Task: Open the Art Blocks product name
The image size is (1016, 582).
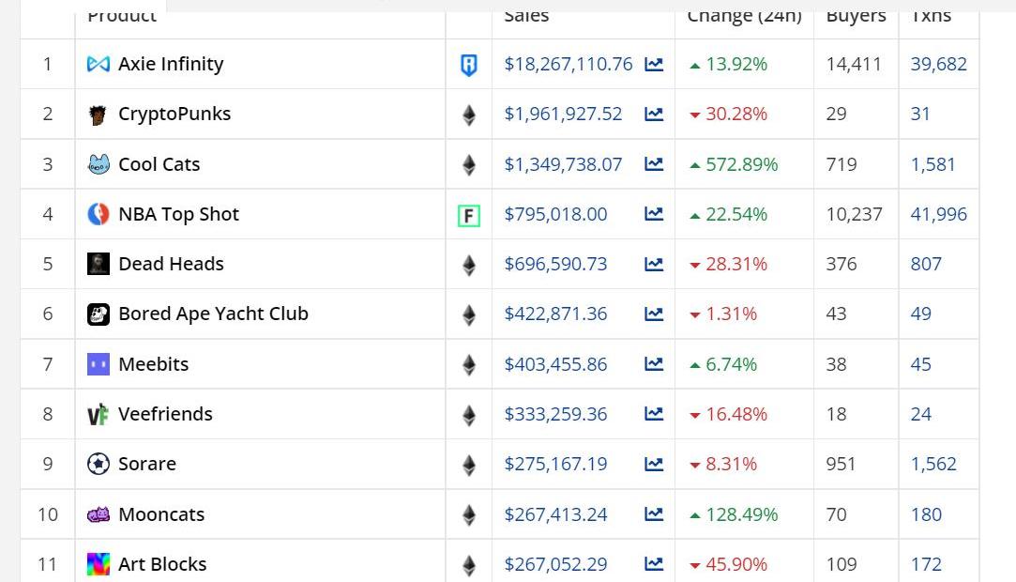Action: 162,564
